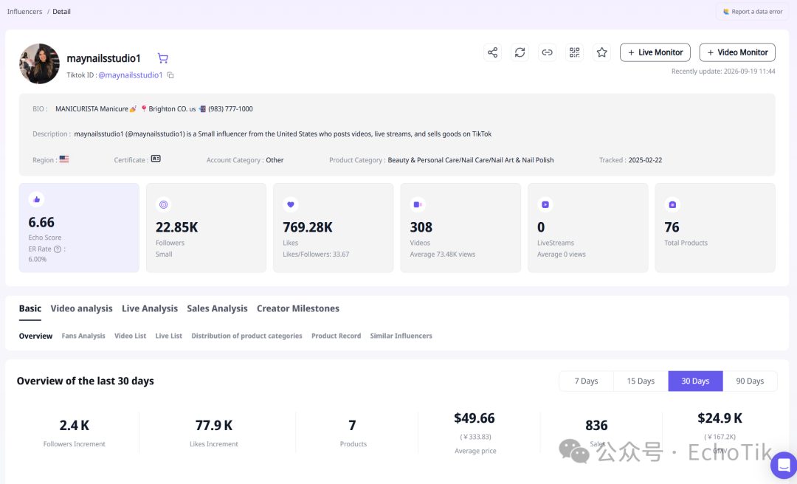Copy the profile link via chain icon
797x484 pixels.
pos(548,52)
